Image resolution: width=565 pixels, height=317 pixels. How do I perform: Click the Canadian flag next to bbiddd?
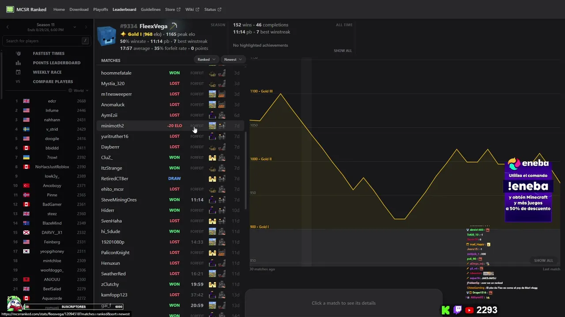[x=26, y=148]
